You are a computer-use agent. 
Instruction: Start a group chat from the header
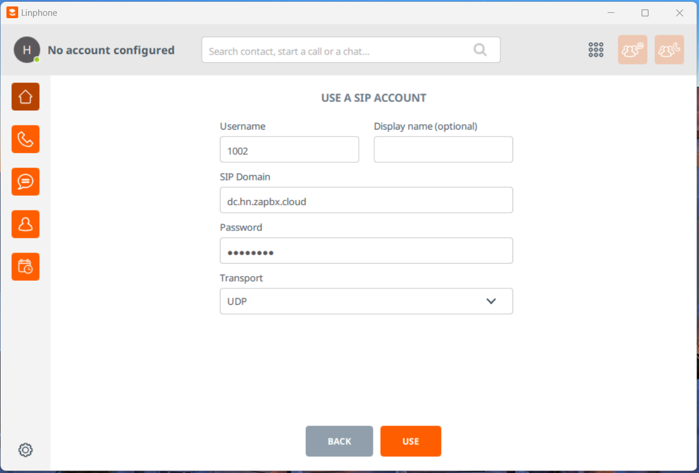point(632,50)
